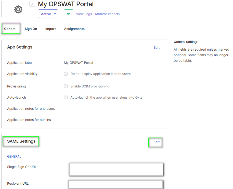Click the gear app logo icon
This screenshot has height=189, width=233.
(18, 9)
